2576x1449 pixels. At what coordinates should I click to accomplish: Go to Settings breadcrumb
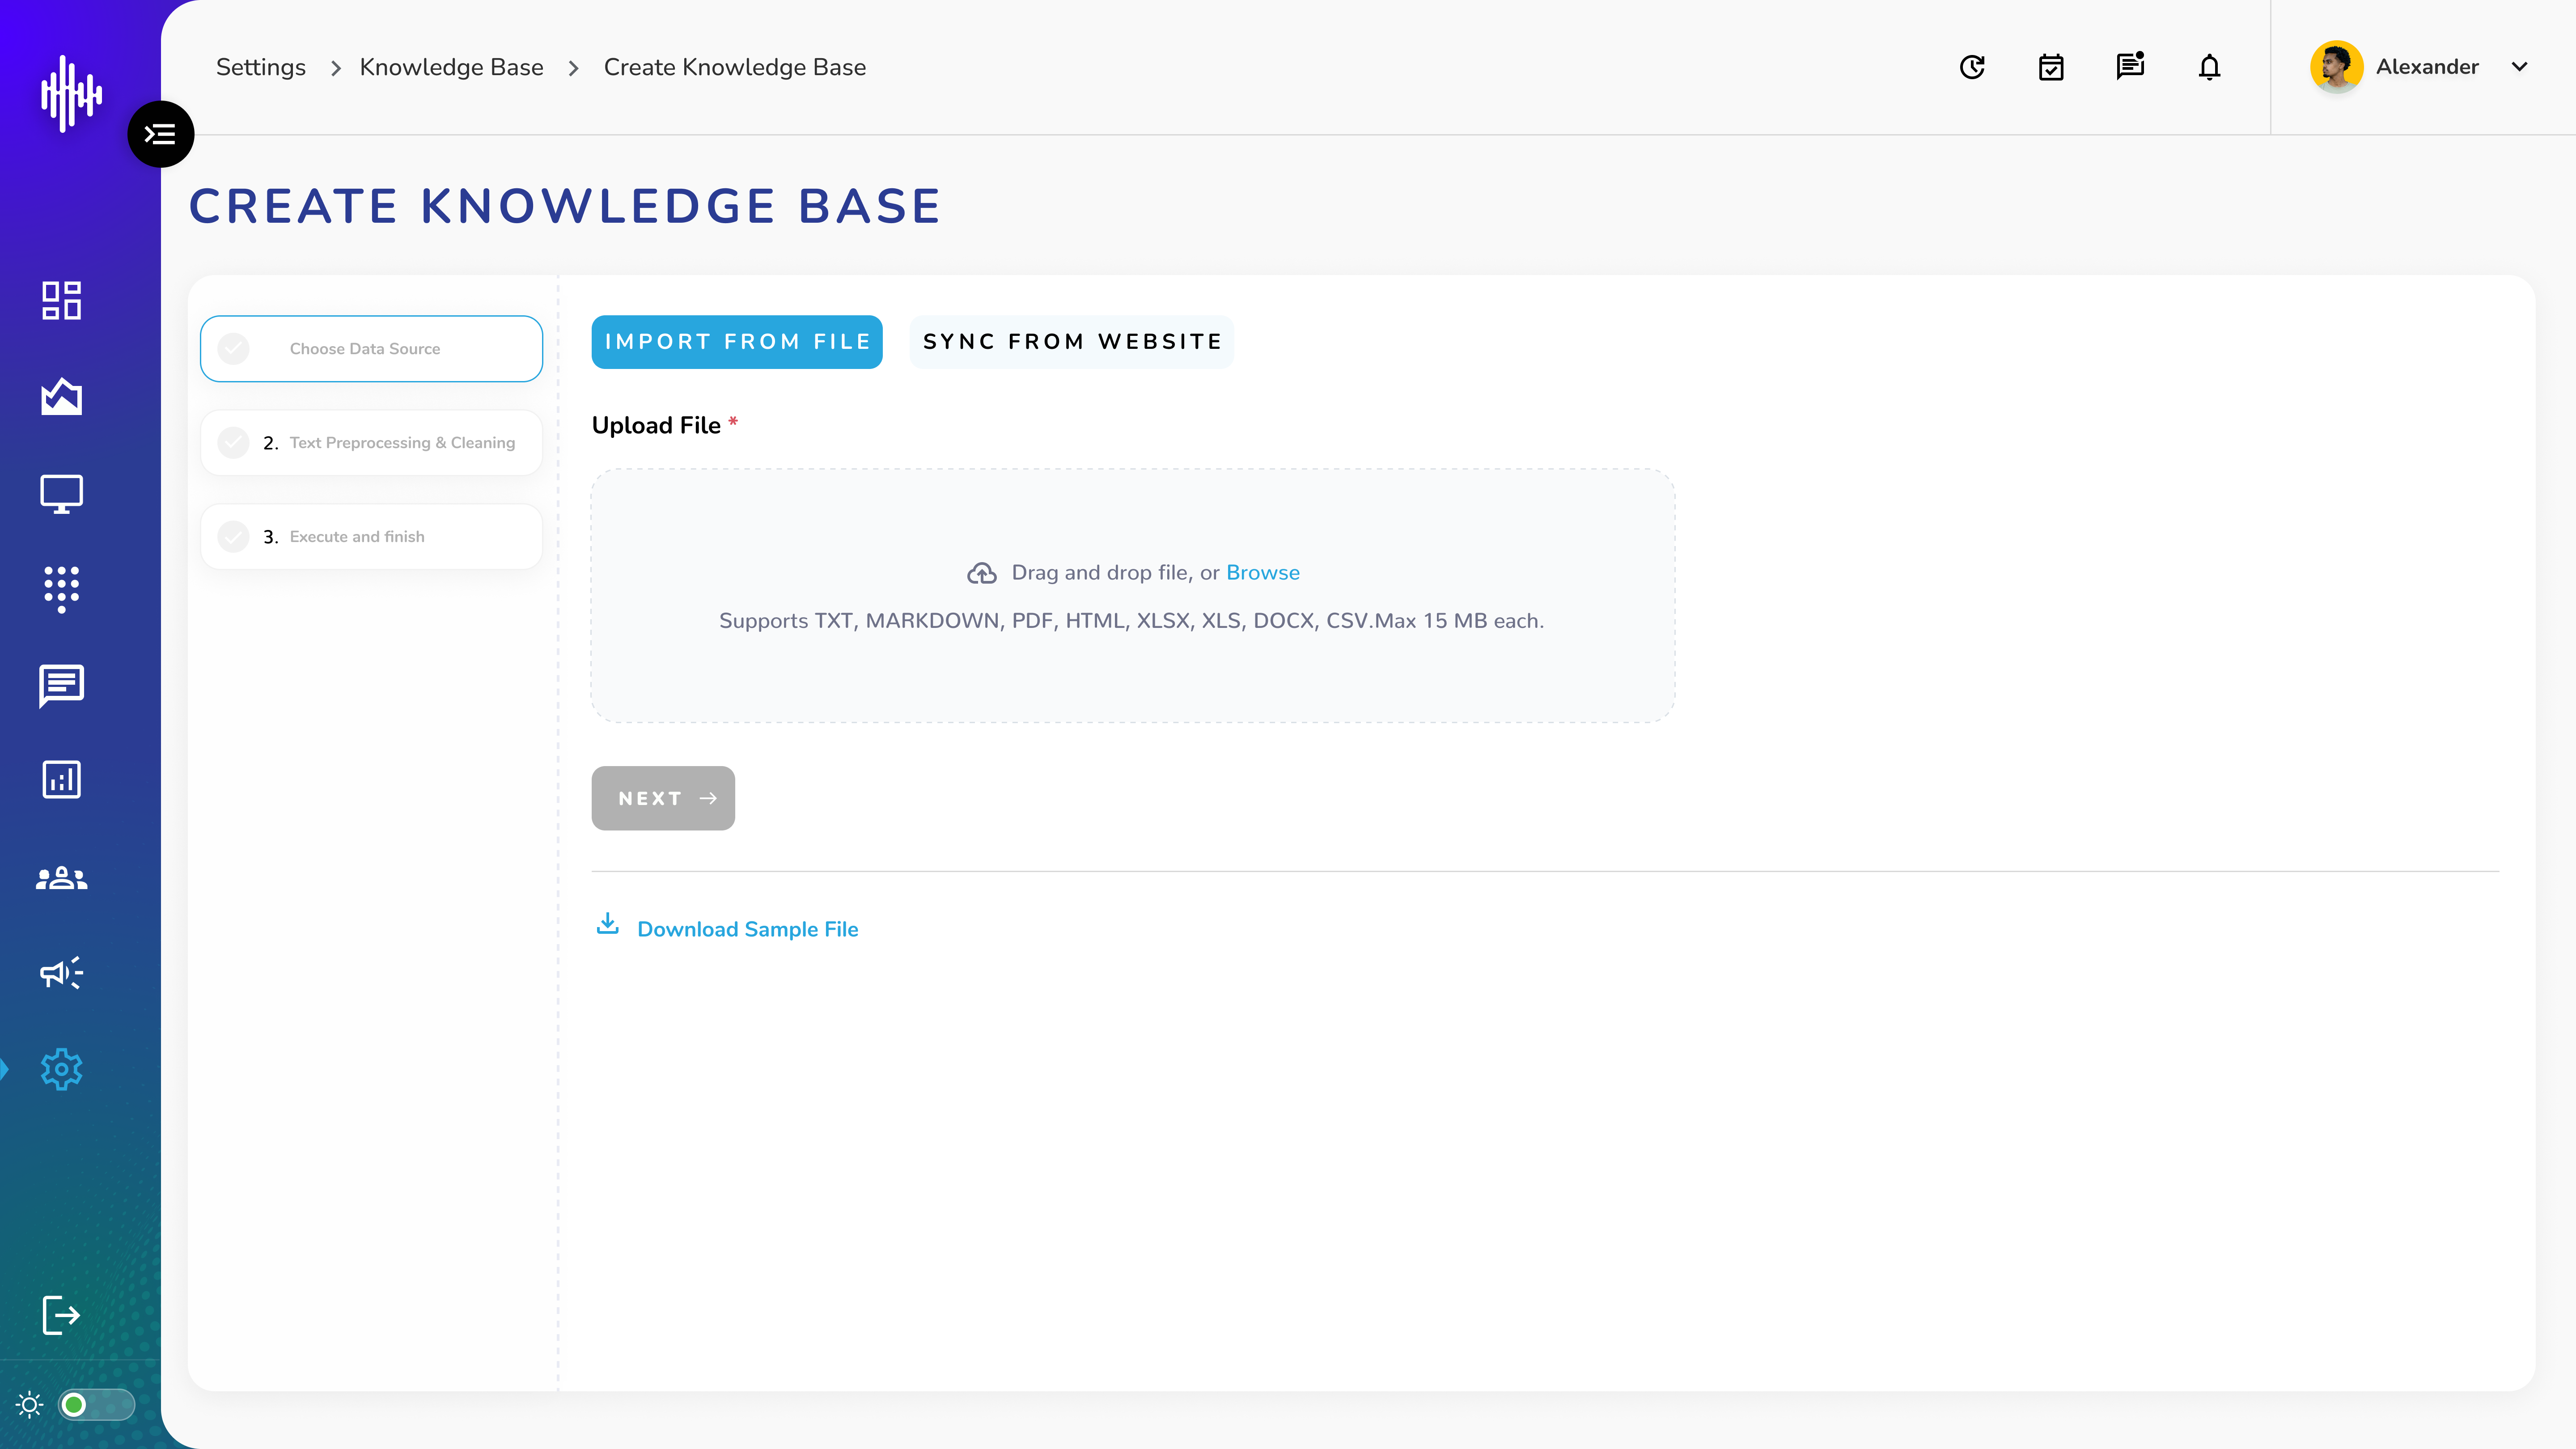(x=261, y=67)
